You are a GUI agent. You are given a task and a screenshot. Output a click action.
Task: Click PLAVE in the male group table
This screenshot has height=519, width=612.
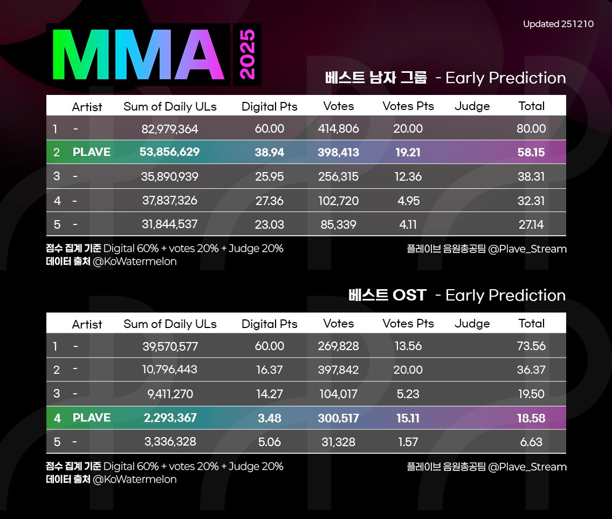[x=92, y=152]
